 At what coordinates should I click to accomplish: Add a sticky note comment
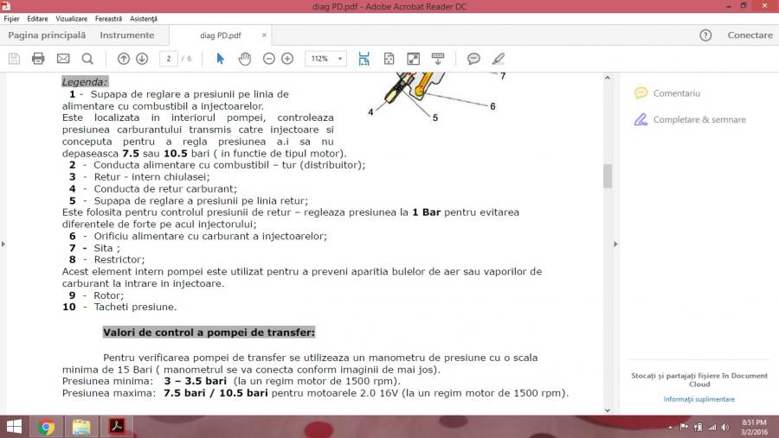point(473,59)
